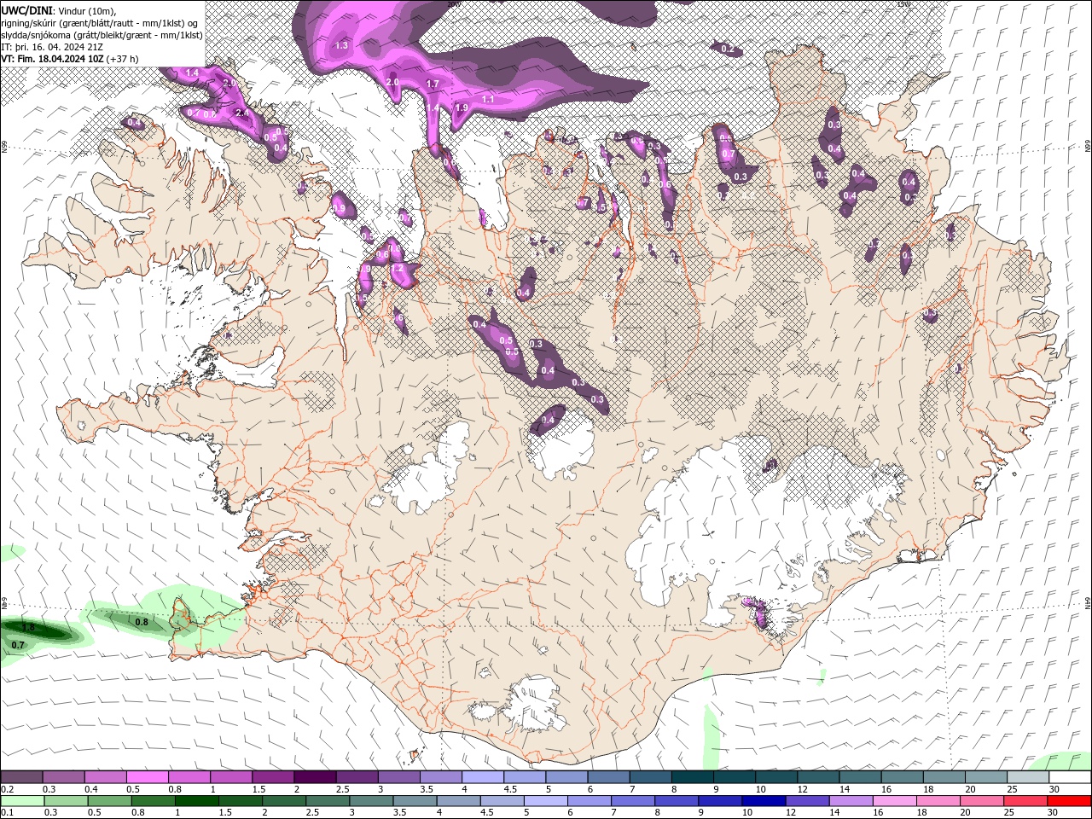Click the 'rigning/skúrir (grænt/blátt/rautt' header line
This screenshot has height=819, width=1092.
click(x=101, y=23)
